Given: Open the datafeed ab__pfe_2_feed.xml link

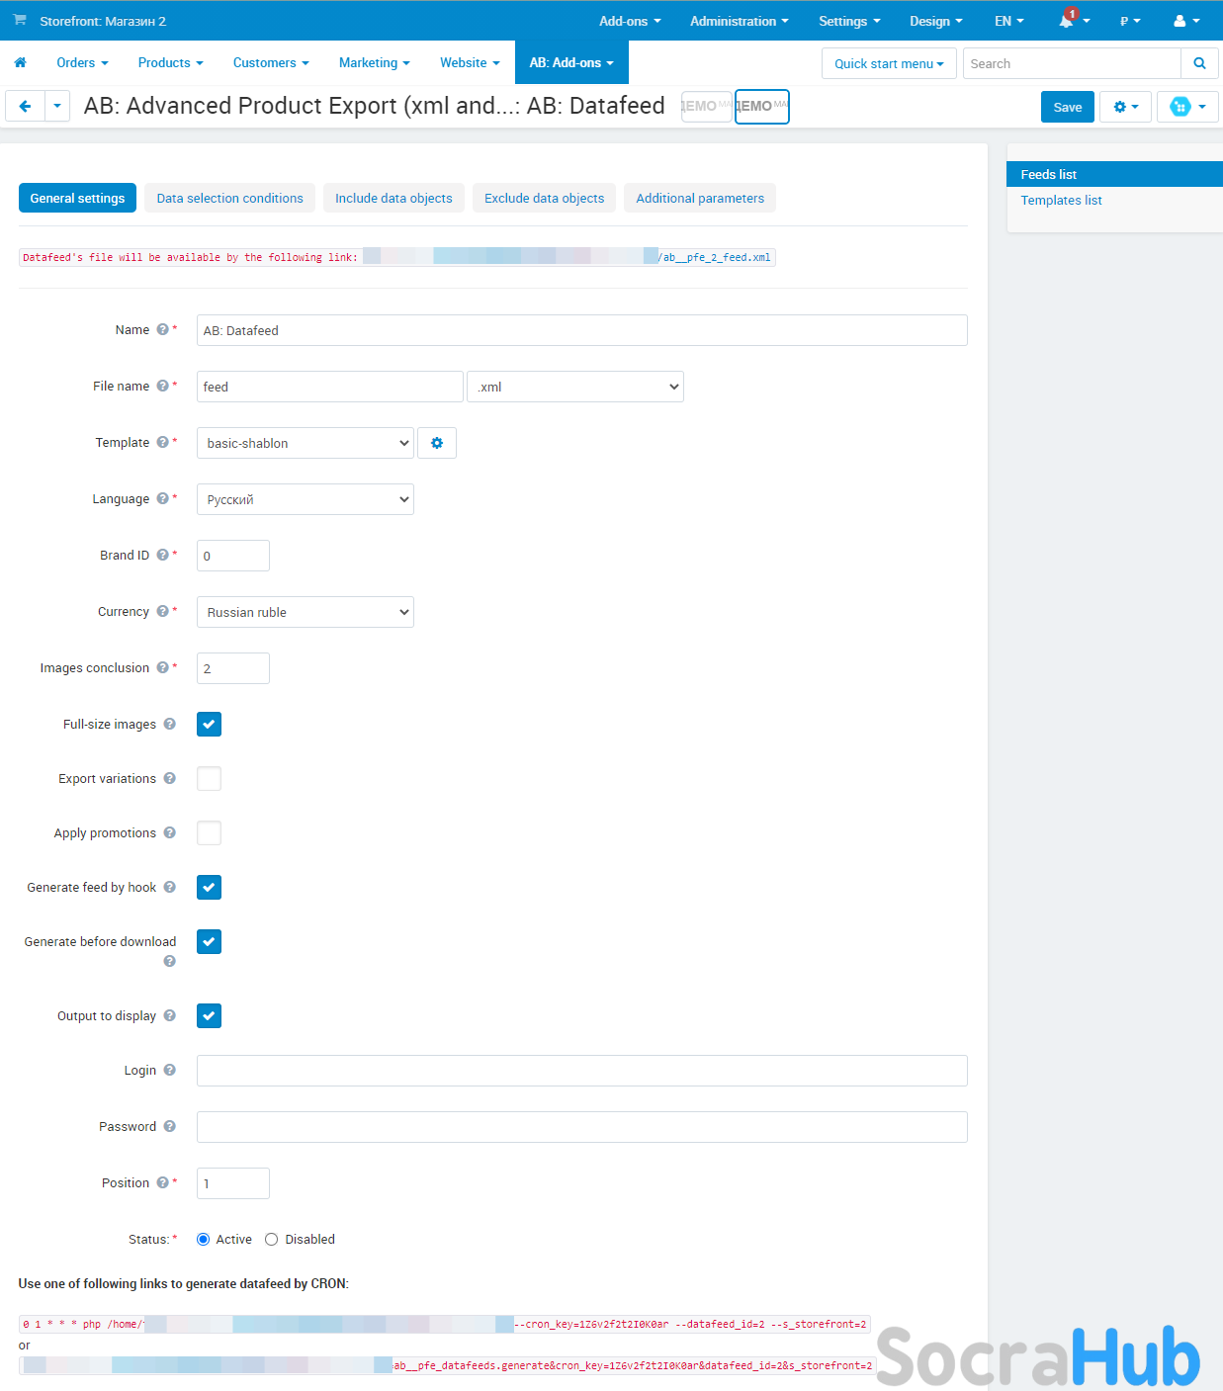Looking at the screenshot, I should pos(716,257).
